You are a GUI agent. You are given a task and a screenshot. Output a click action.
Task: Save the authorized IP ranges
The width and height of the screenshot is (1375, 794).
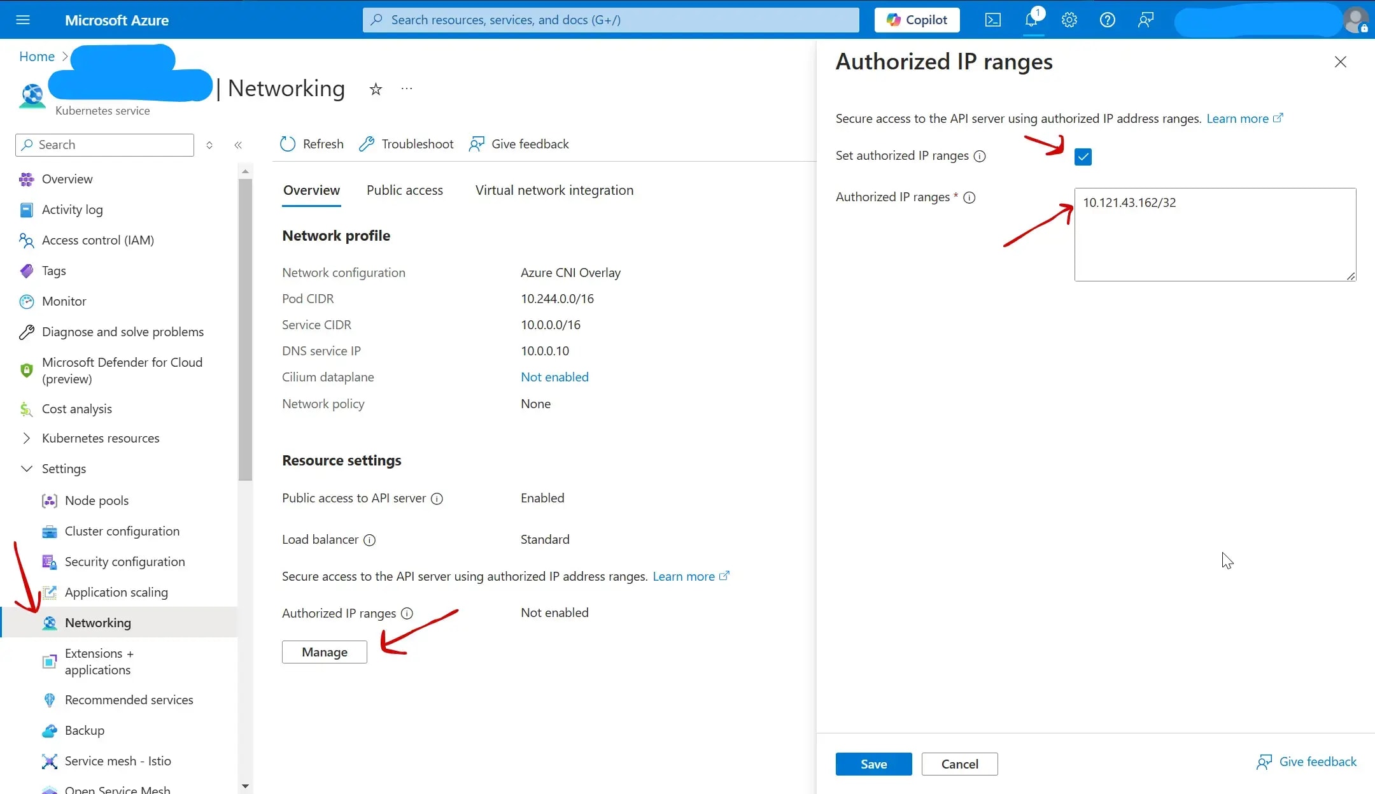pyautogui.click(x=873, y=764)
